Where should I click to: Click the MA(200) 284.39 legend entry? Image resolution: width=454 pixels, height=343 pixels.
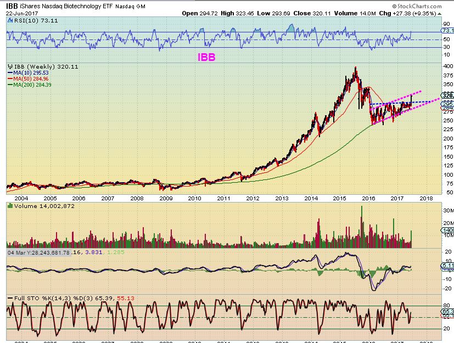[x=30, y=85]
